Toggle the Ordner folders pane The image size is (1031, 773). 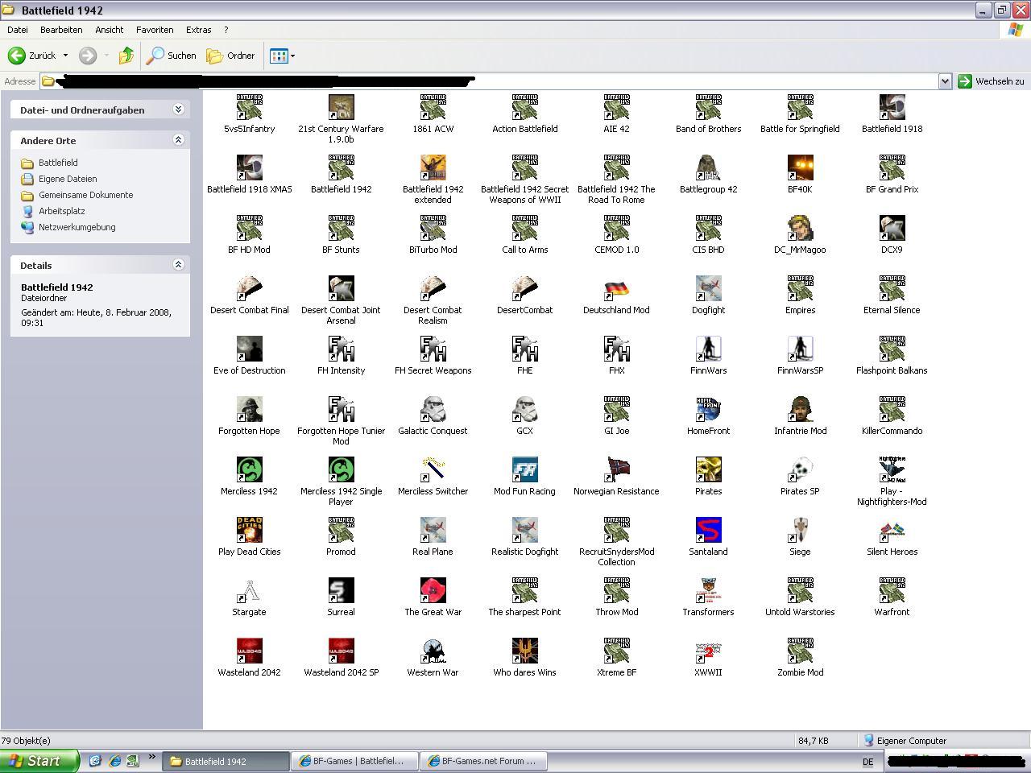pos(230,56)
